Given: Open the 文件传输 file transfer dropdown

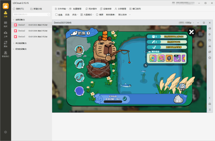Looking at the screenshot, I should pyautogui.click(x=61, y=9).
